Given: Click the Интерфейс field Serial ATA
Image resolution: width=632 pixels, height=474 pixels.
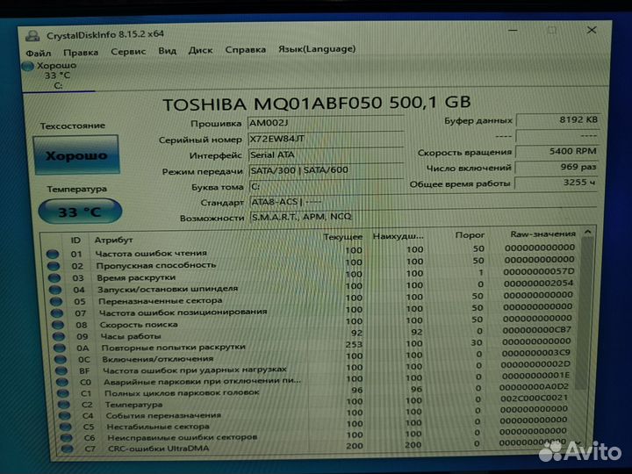Looking at the screenshot, I should pyautogui.click(x=326, y=154).
